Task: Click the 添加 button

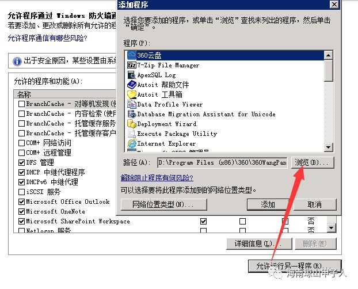Action: click(268, 204)
